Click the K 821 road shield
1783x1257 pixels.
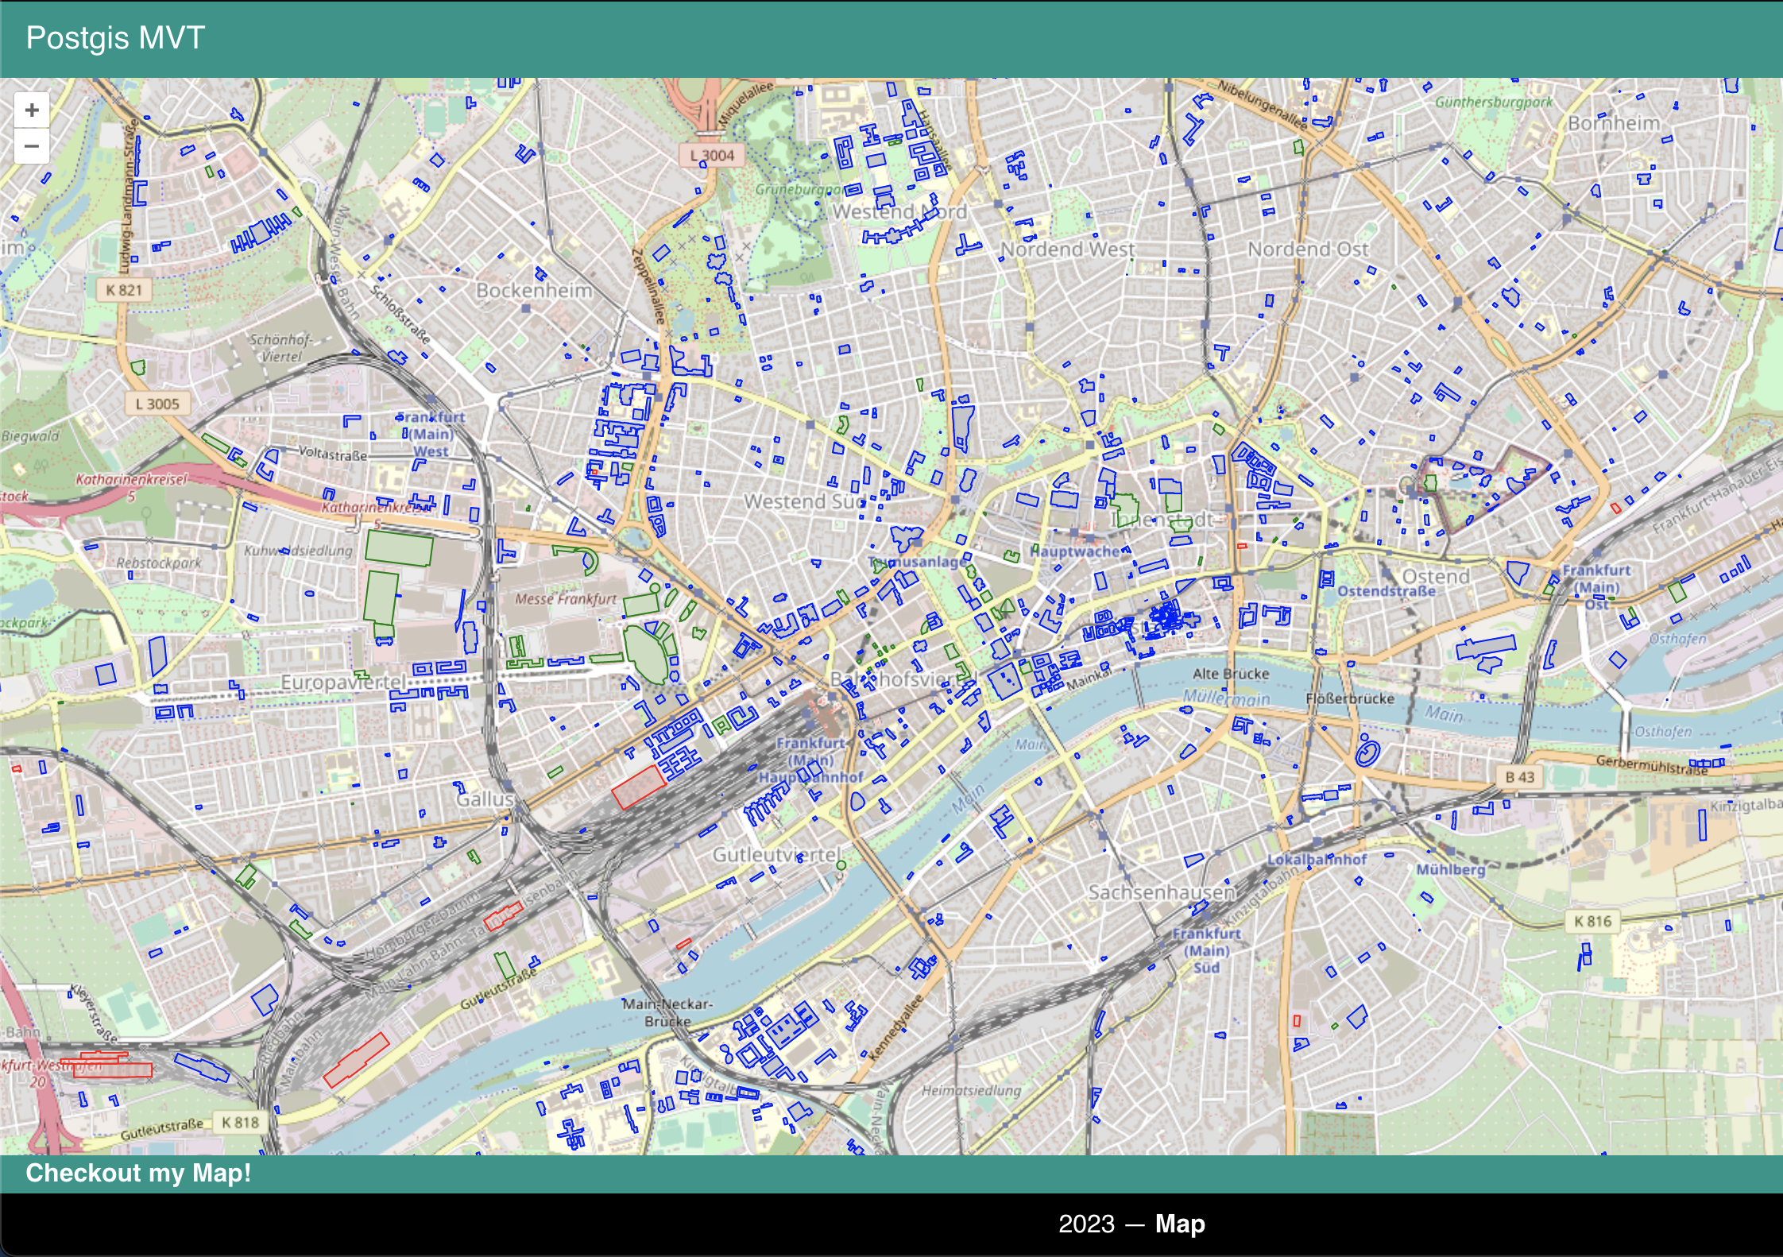tap(123, 290)
